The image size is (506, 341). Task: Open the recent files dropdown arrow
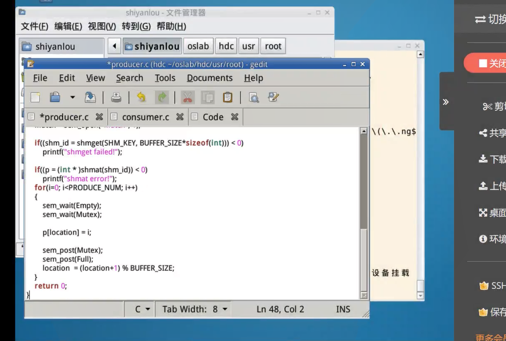click(x=72, y=97)
